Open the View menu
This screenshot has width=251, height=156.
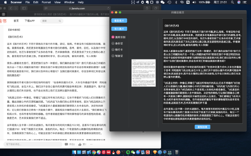[x=57, y=2]
